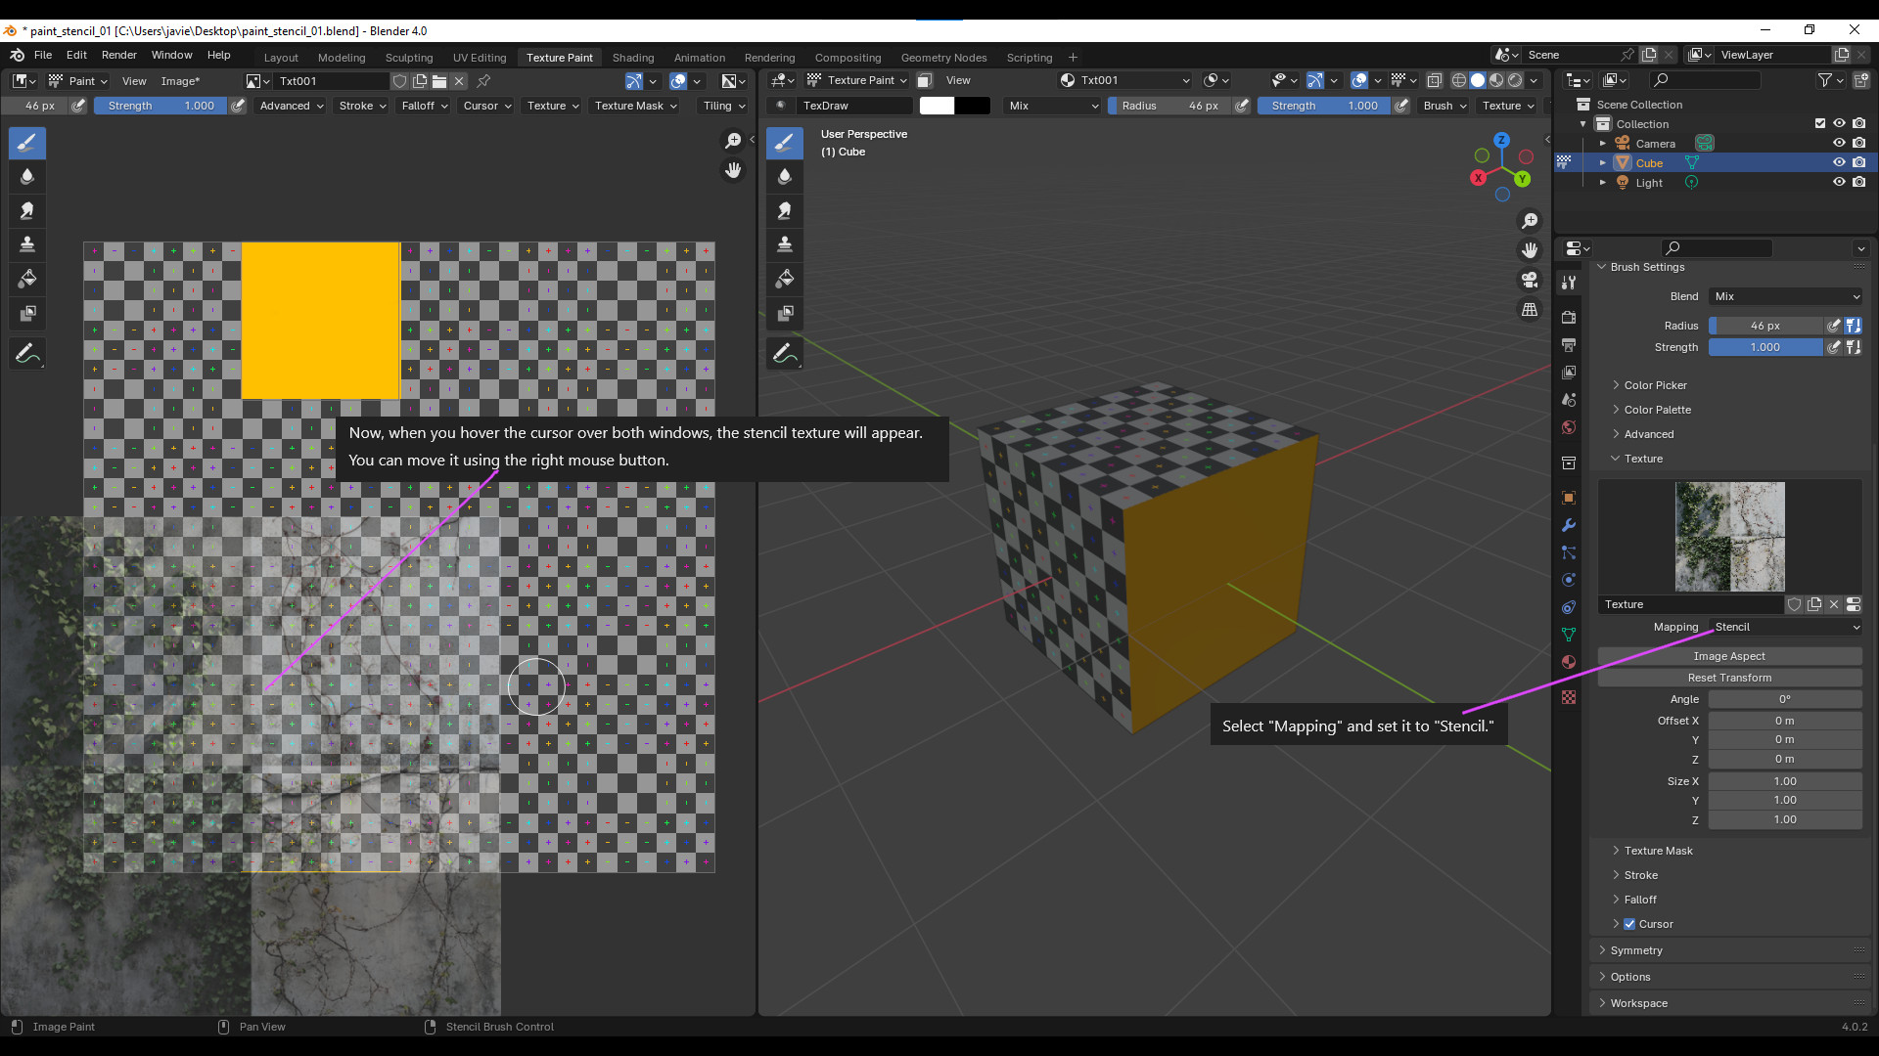
Task: Expand Cube item in outliner tree
Action: (1603, 162)
